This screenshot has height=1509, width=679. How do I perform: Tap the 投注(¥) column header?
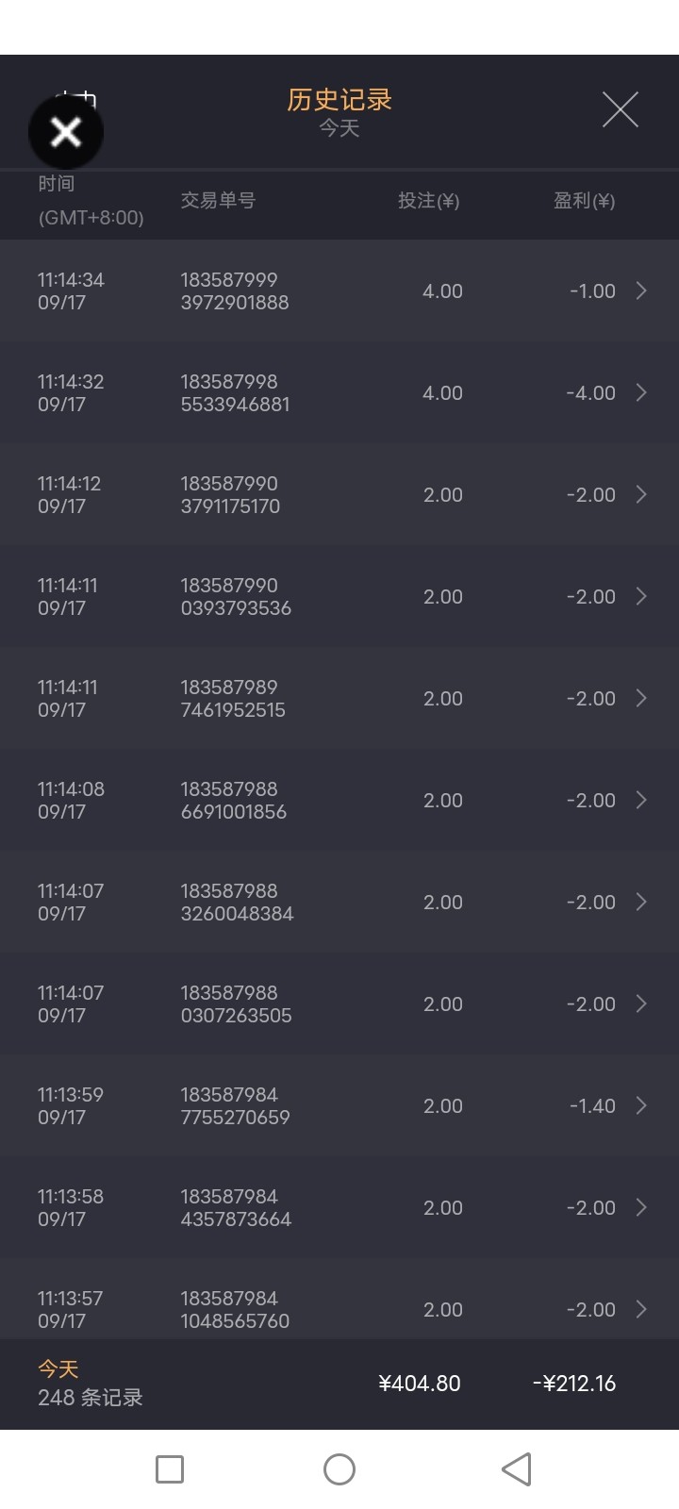coord(428,201)
